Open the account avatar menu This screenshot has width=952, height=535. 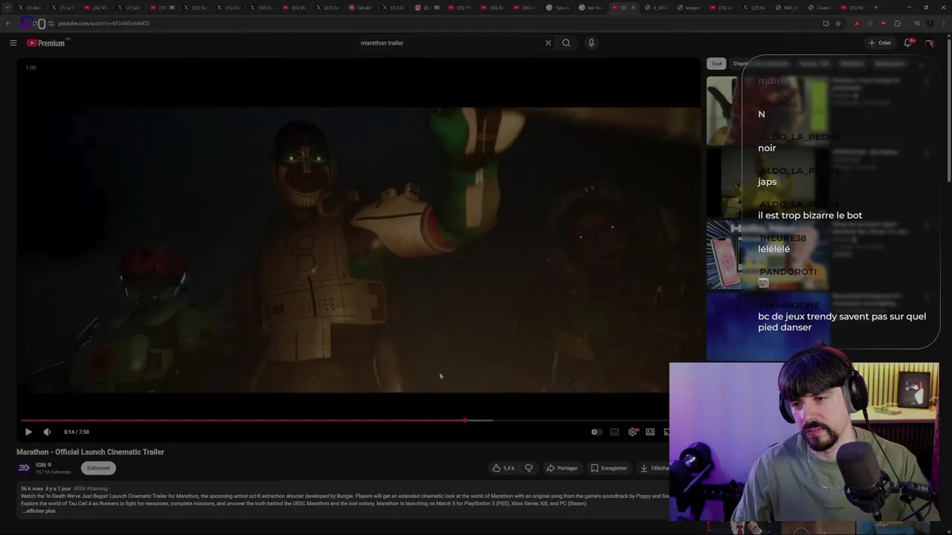click(930, 43)
